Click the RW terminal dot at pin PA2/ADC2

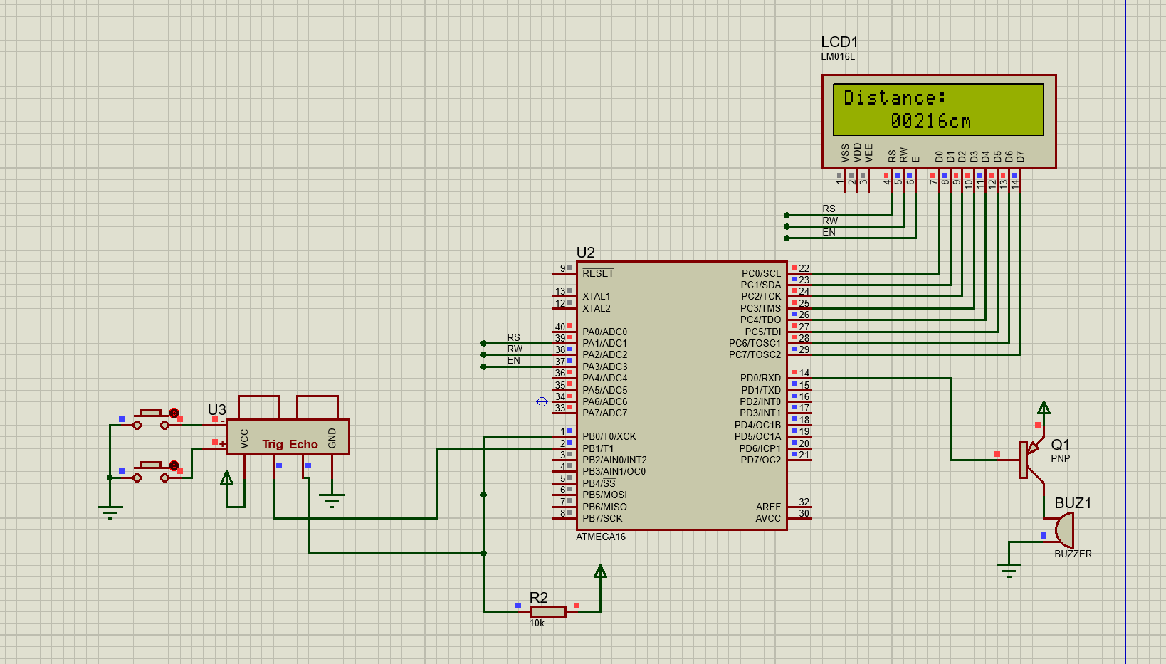pyautogui.click(x=483, y=354)
